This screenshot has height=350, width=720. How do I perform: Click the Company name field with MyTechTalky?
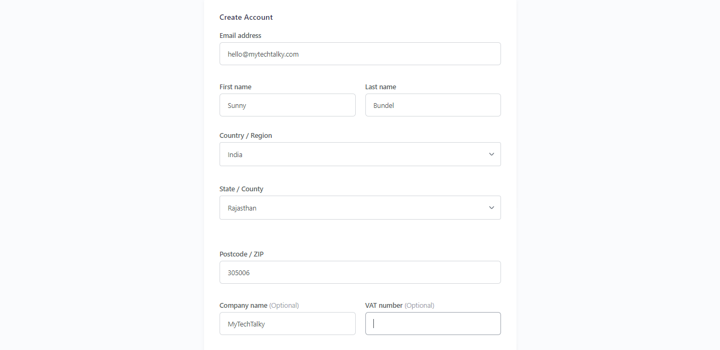click(287, 324)
